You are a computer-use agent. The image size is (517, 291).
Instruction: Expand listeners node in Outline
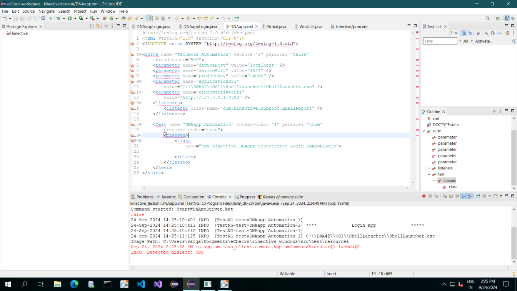(x=429, y=168)
